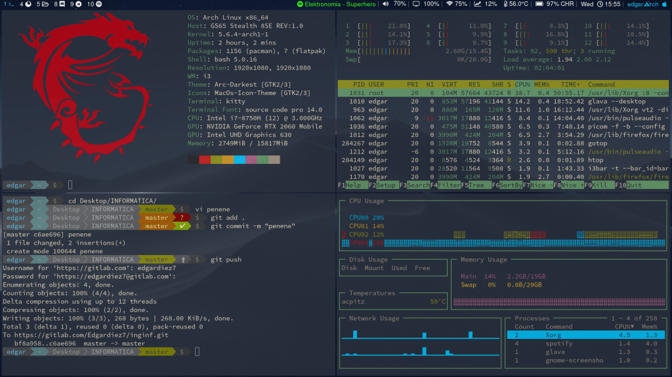Image resolution: width=672 pixels, height=377 pixels.
Task: Go to workspace 9 Telegram icon
Action: tap(79, 4)
